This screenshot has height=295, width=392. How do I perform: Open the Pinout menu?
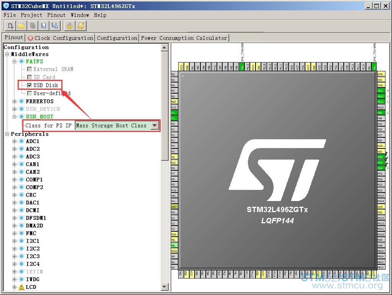56,15
